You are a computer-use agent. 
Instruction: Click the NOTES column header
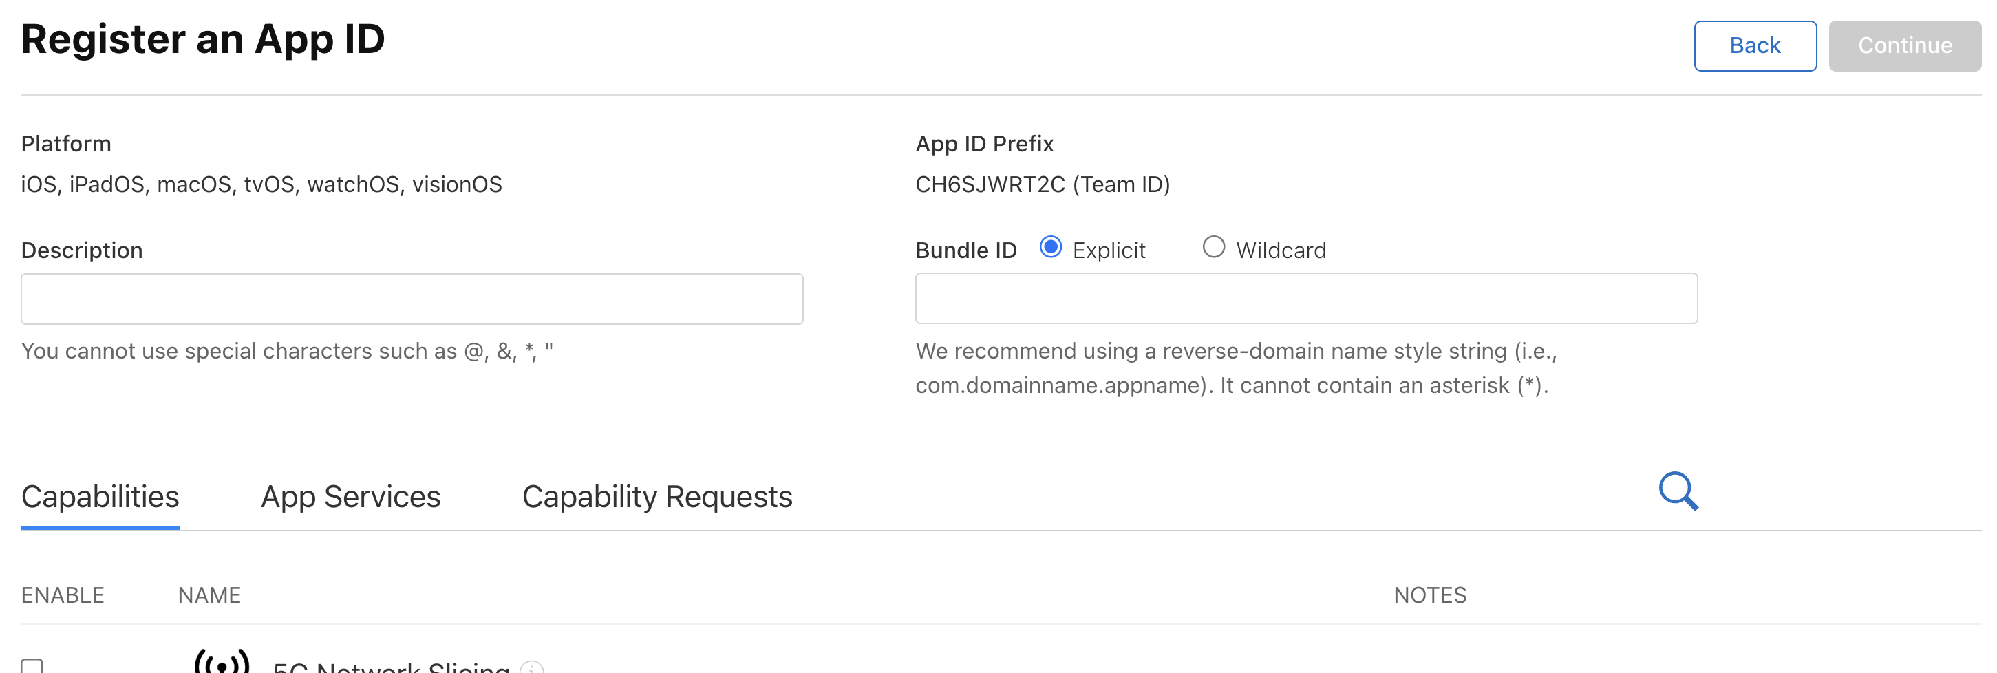(x=1429, y=595)
